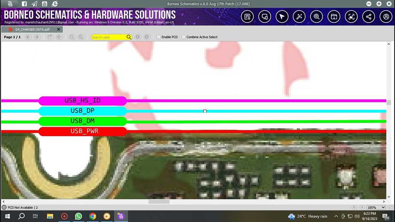Go to next page arrow in toolbar
The height and width of the screenshot is (222, 395).
click(x=37, y=37)
